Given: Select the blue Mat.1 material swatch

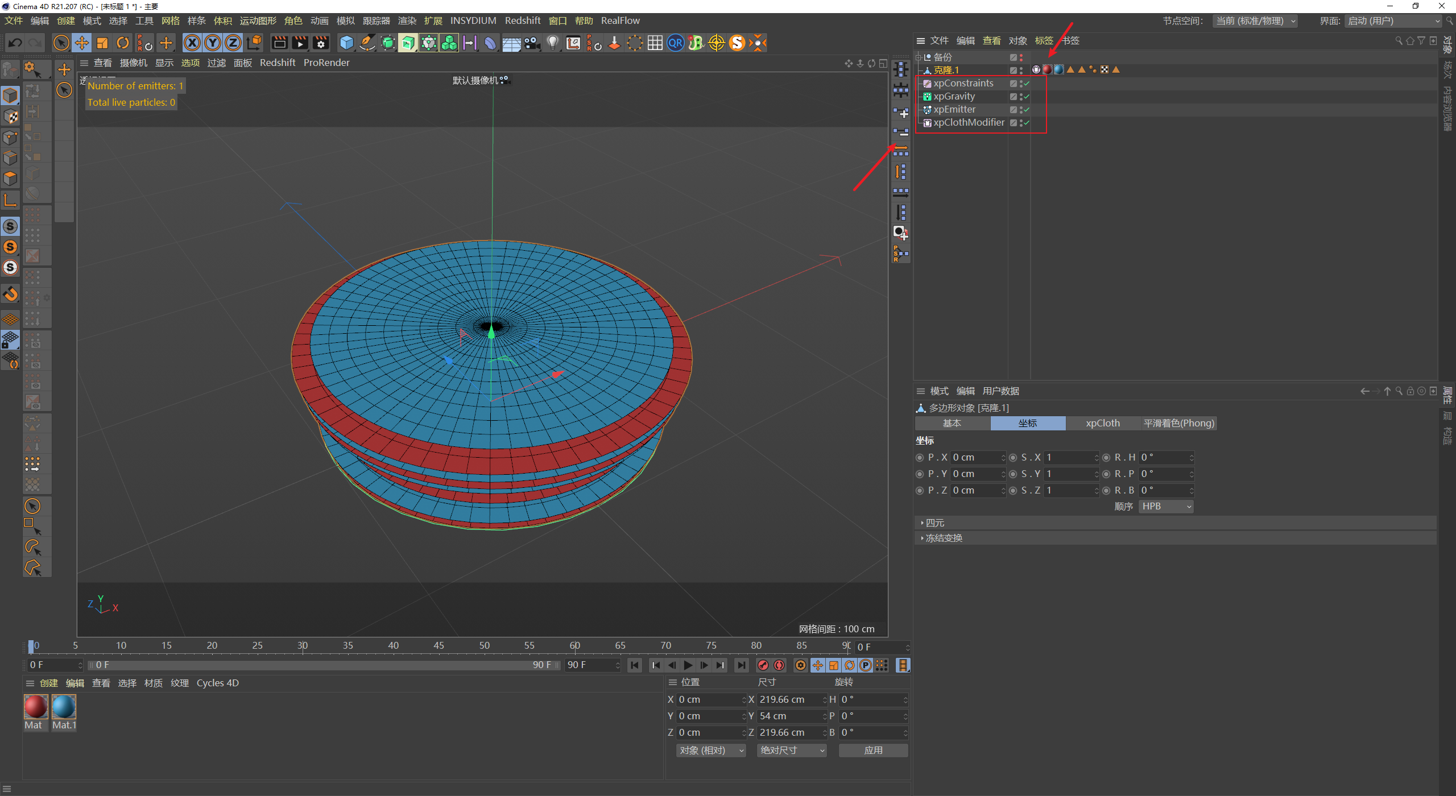Looking at the screenshot, I should click(x=64, y=707).
